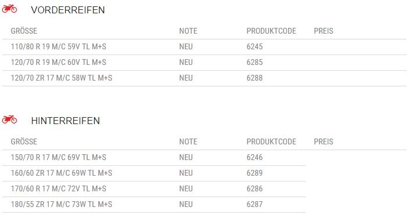Click product code 6285
This screenshot has height=218, width=413.
[254, 62]
